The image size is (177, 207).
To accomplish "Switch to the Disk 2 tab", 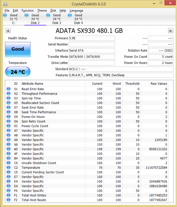I will click(35, 19).
